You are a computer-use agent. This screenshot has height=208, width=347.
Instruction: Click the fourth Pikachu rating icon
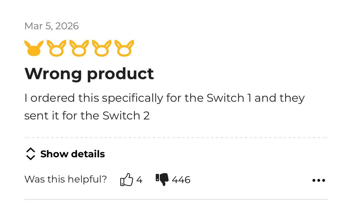pyautogui.click(x=101, y=49)
